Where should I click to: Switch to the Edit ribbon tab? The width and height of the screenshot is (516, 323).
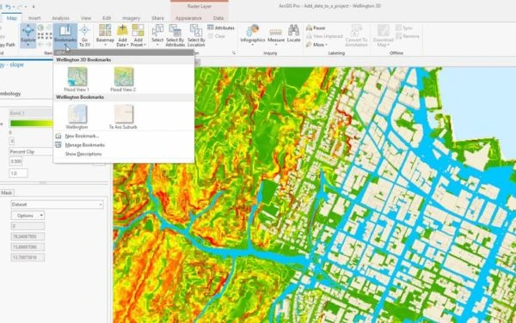[x=107, y=18]
